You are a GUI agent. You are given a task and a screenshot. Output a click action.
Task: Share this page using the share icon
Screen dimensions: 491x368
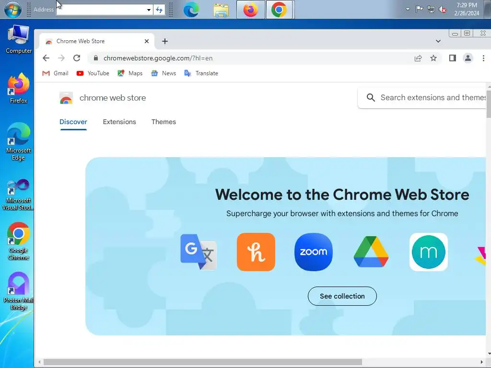[x=418, y=58]
